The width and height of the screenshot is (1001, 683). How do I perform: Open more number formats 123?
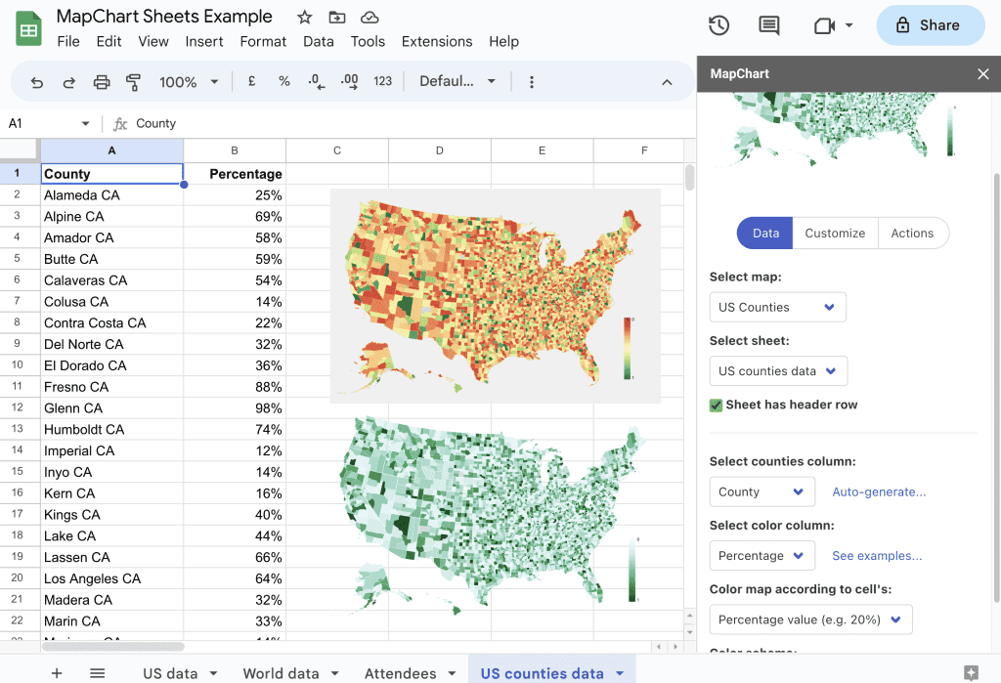pos(382,81)
